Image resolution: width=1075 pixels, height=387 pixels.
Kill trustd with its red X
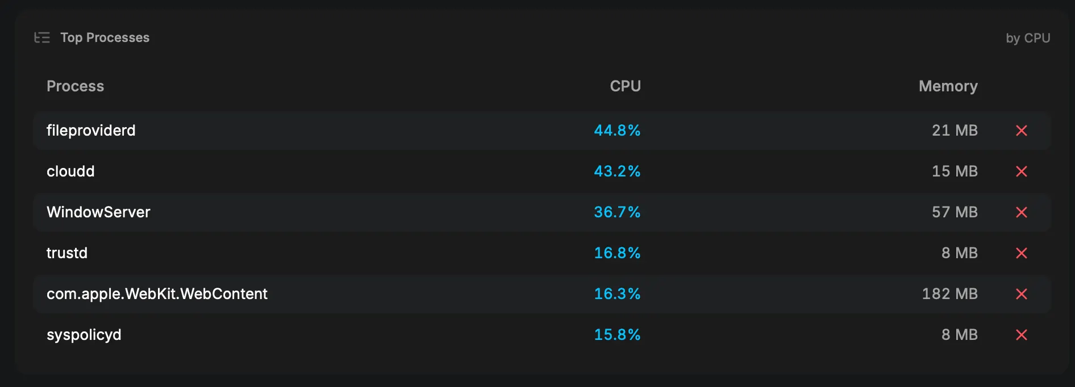pos(1021,253)
